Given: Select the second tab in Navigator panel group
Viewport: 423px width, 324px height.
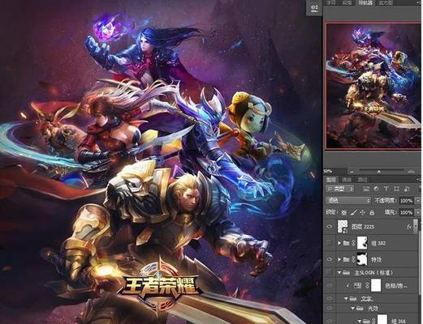Looking at the screenshot, I should tap(347, 2).
